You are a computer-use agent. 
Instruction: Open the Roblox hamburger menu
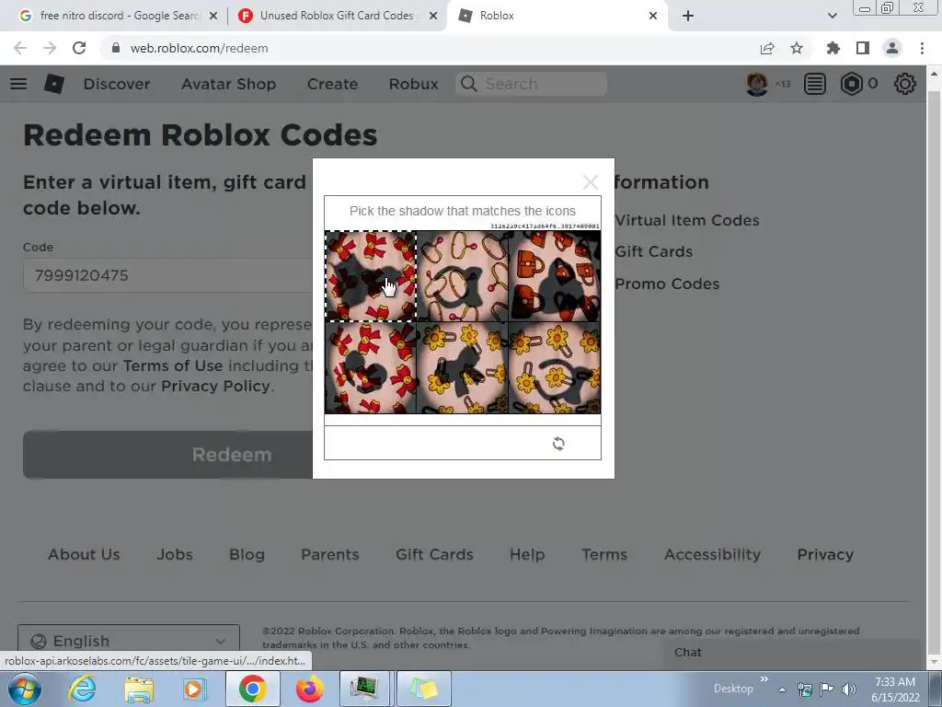pyautogui.click(x=18, y=84)
